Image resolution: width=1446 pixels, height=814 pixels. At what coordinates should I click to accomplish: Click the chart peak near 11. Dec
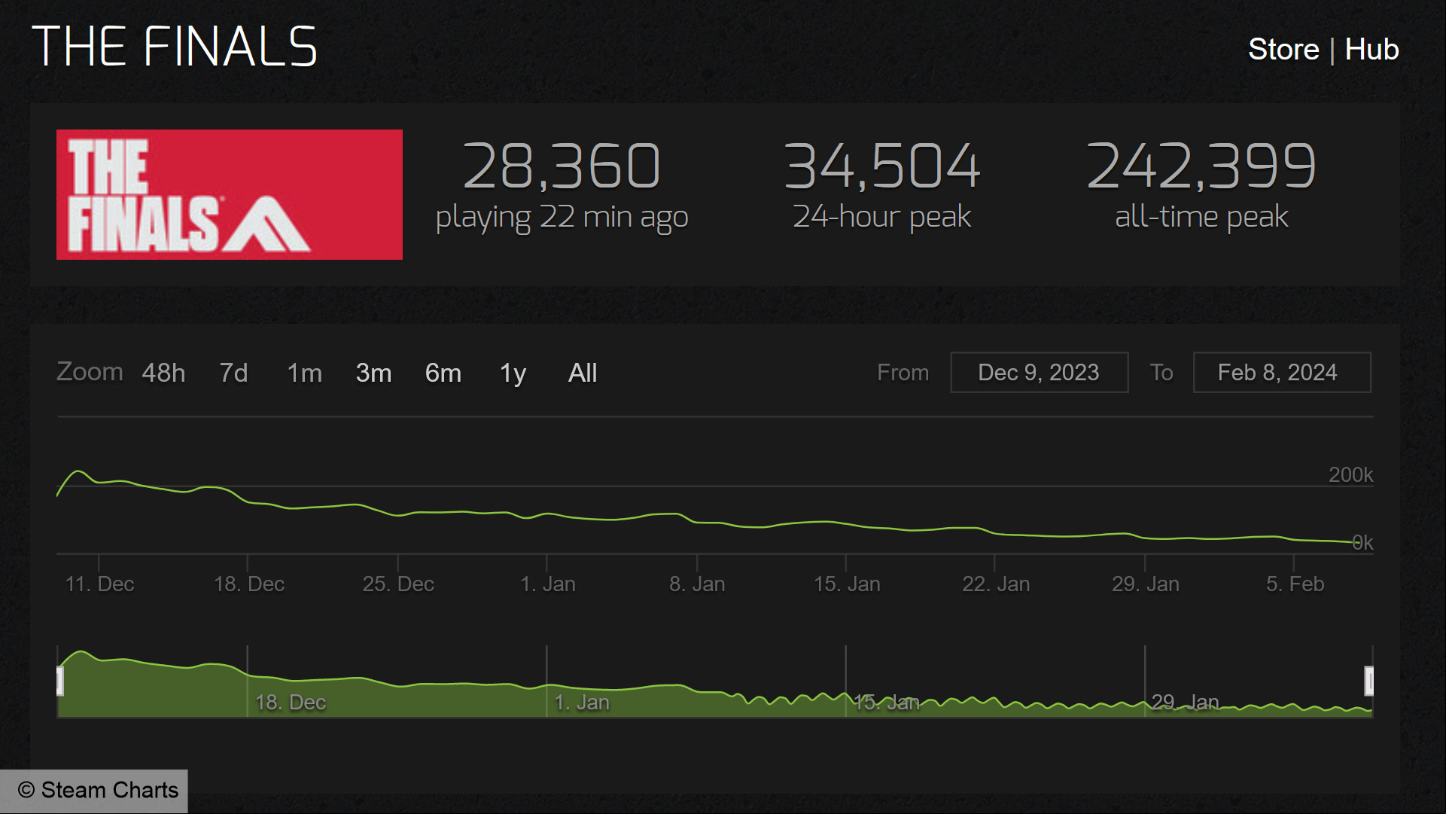point(78,471)
